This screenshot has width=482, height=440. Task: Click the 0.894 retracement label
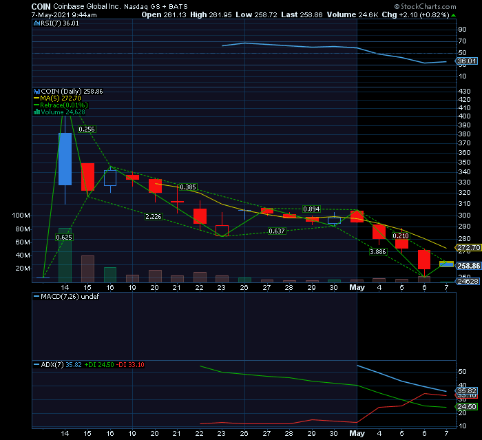(x=311, y=209)
